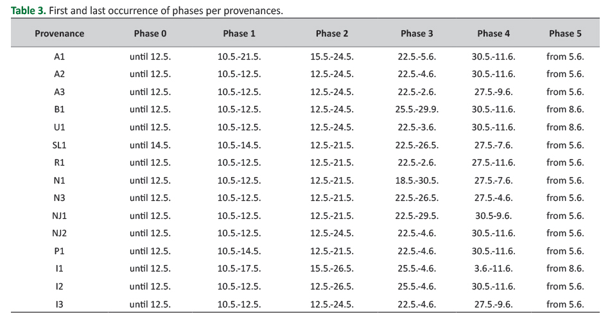610x319 pixels.
Task: Select the A1 provenance row label
Action: [x=59, y=56]
